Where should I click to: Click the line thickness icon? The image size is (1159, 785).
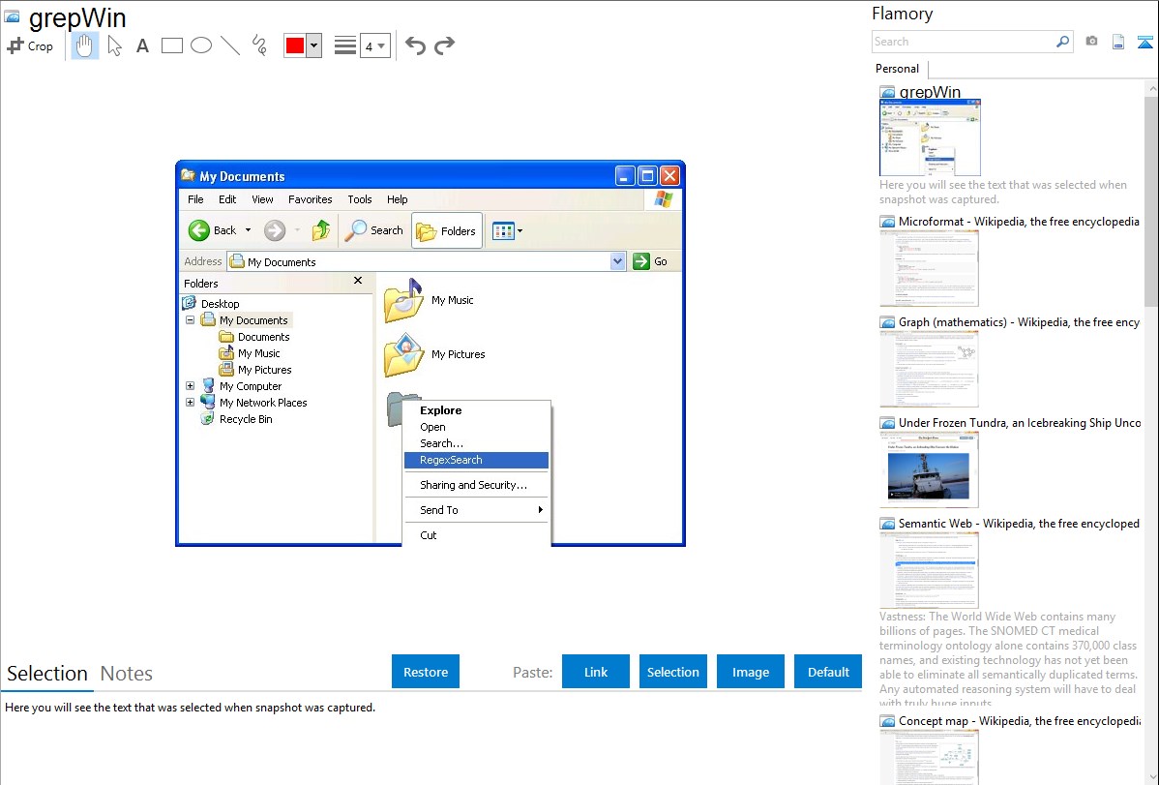tap(344, 45)
